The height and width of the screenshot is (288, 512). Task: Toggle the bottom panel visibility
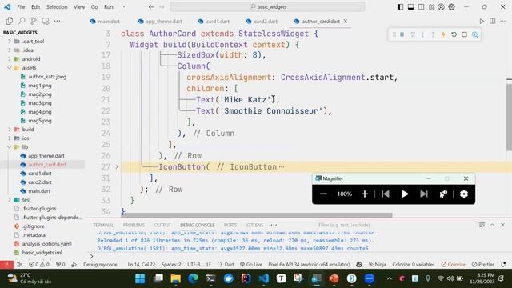[x=410, y=7]
